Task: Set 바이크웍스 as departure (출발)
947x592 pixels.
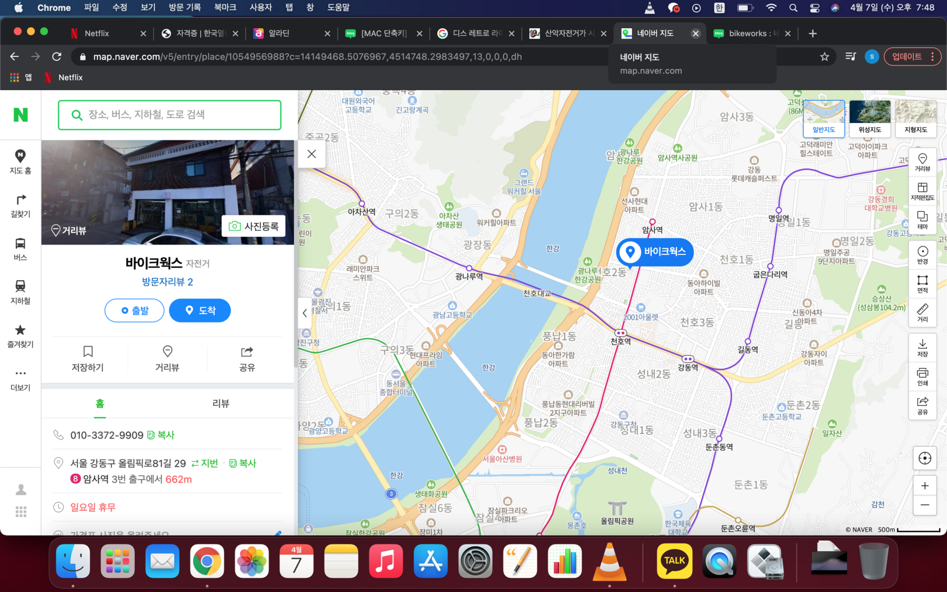Action: click(135, 311)
